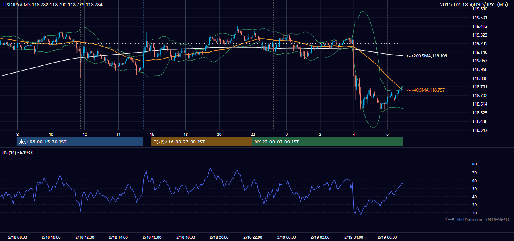
Task: Click the 119.235 price axis value
Action: pos(480,44)
